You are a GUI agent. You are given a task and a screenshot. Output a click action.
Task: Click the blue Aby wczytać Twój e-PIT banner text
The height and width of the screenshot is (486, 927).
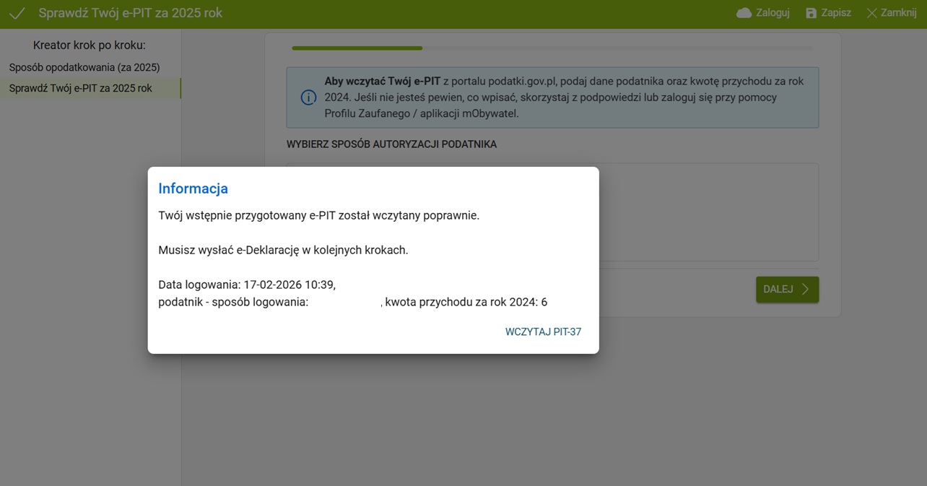pos(563,97)
